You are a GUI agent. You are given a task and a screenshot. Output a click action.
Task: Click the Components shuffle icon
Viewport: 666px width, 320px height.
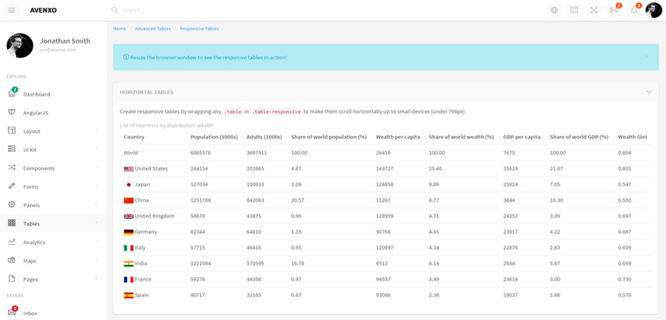click(12, 168)
